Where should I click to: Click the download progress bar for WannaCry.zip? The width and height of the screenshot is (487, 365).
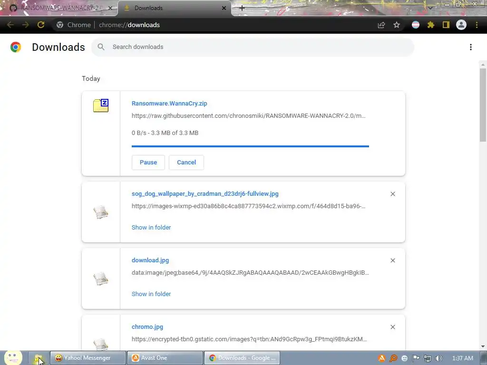(x=250, y=146)
